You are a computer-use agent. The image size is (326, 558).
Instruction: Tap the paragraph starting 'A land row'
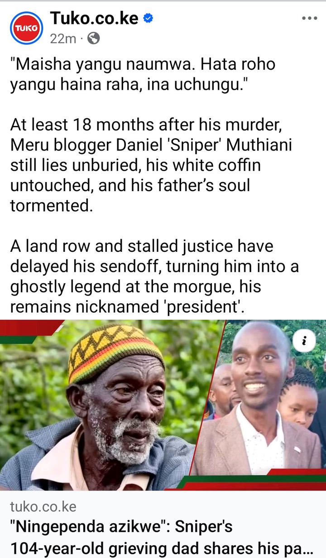tap(154, 277)
